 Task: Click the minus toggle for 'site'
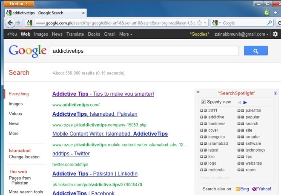[243, 130]
